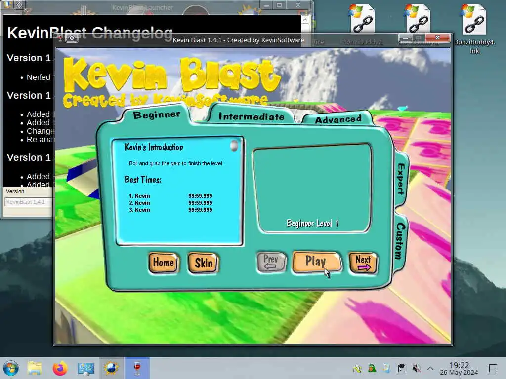The width and height of the screenshot is (506, 379).
Task: Click the "KevinBlast Changelog" heading in launcher
Action: click(90, 33)
